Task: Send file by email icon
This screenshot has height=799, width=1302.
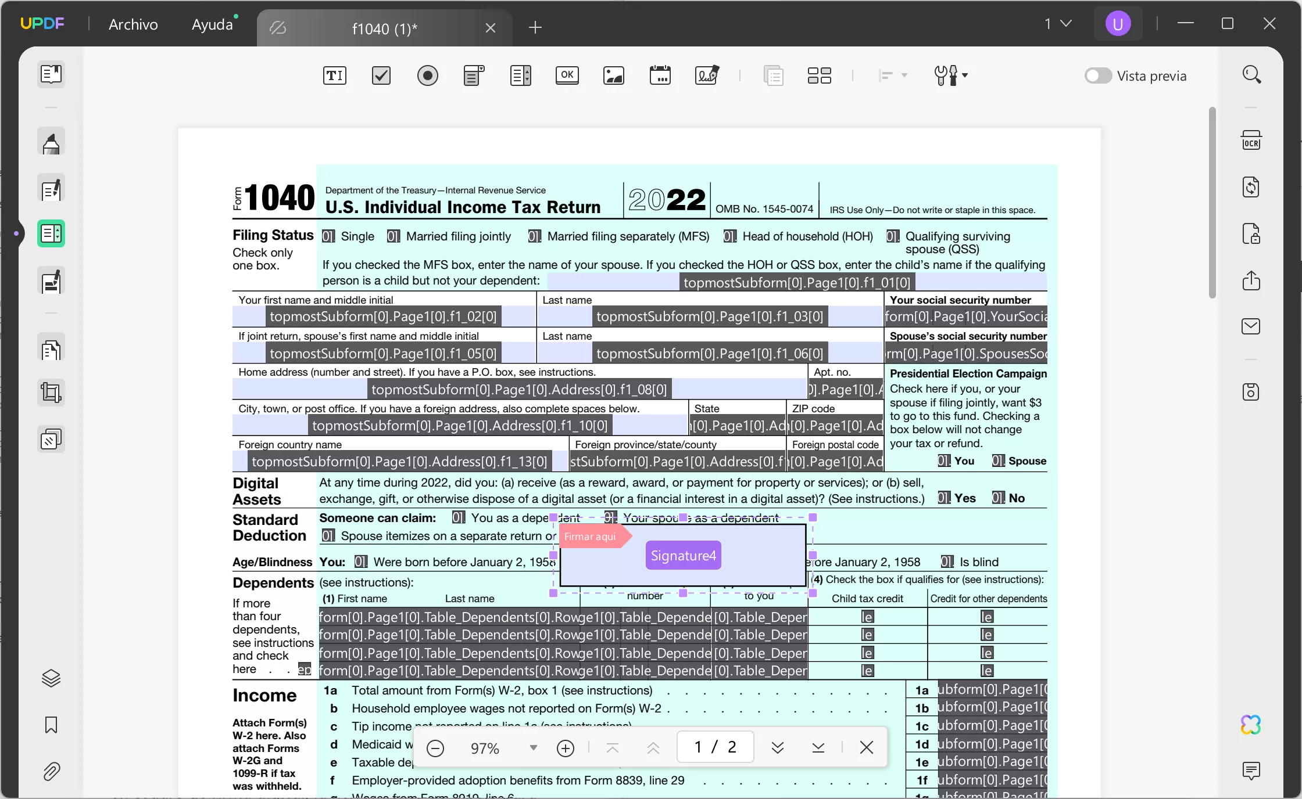Action: [x=1251, y=326]
